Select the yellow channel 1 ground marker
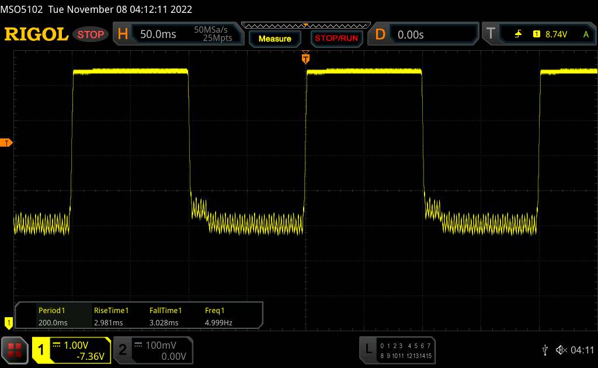This screenshot has width=598, height=368. (8, 321)
